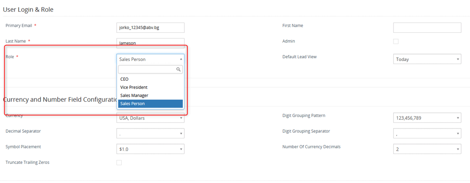Click the Truncate Trailing Zeros label
The height and width of the screenshot is (183, 470).
click(x=27, y=162)
